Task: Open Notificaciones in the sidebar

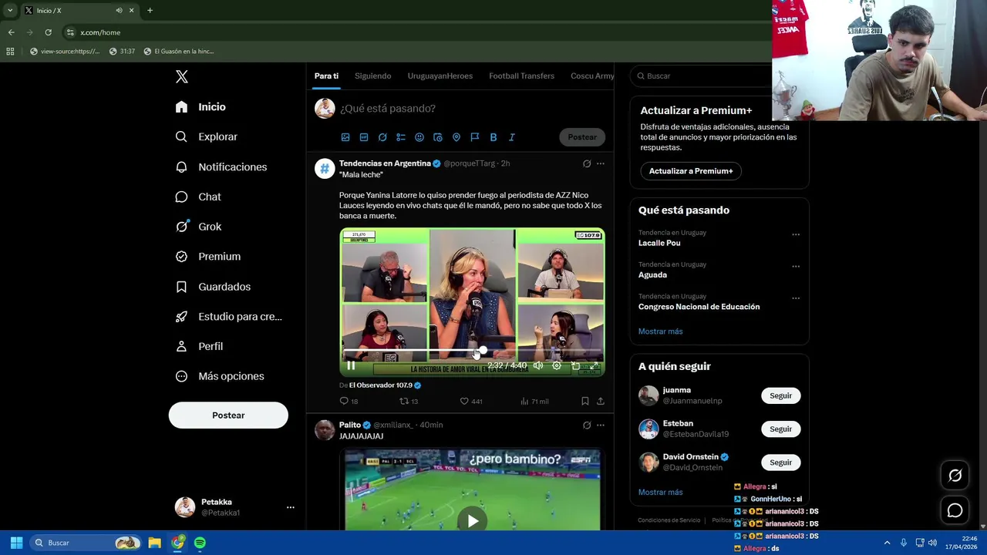Action: pyautogui.click(x=221, y=166)
